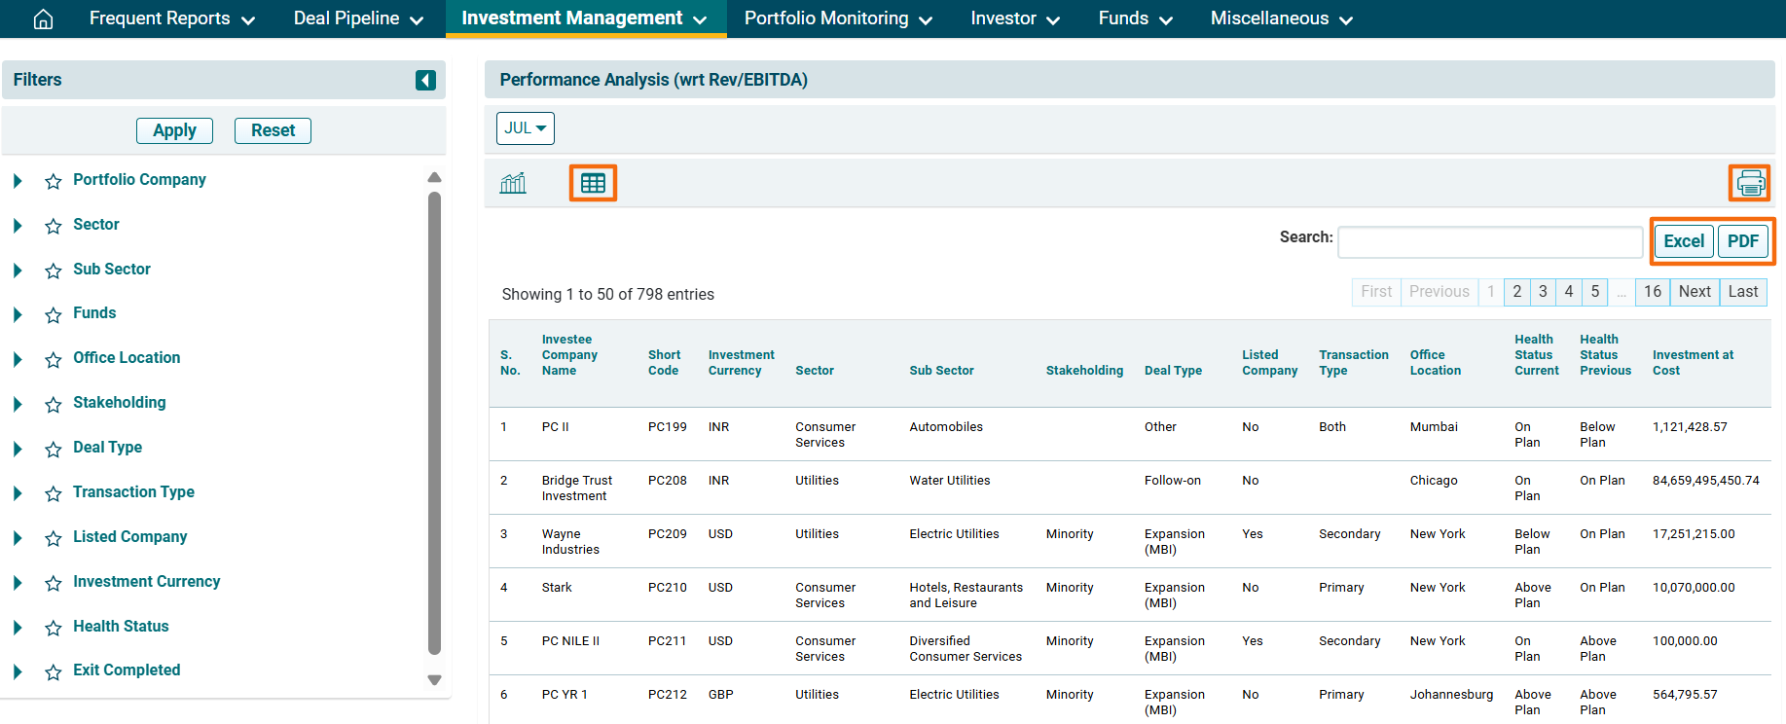Mark the Deal Type filter star

pyautogui.click(x=54, y=449)
